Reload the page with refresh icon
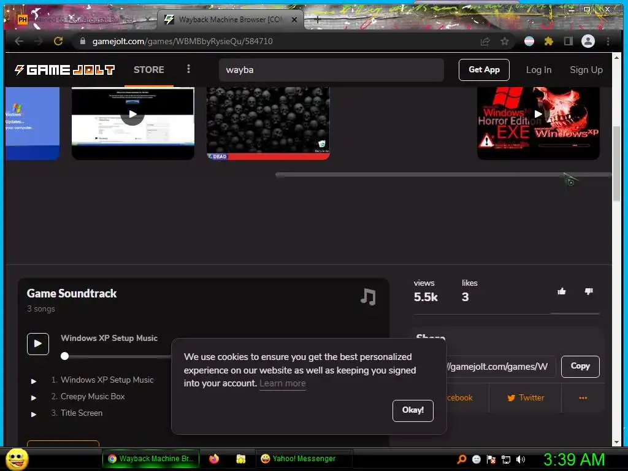The image size is (628, 471). 58,41
